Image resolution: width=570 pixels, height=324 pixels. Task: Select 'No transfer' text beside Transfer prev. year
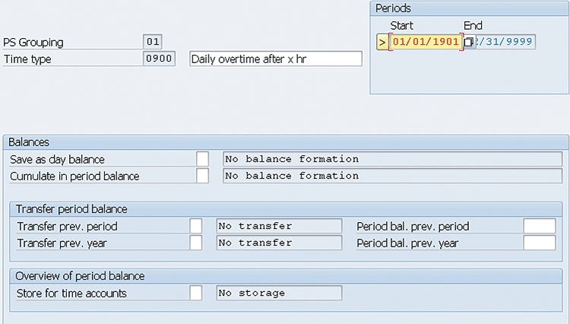pyautogui.click(x=278, y=243)
